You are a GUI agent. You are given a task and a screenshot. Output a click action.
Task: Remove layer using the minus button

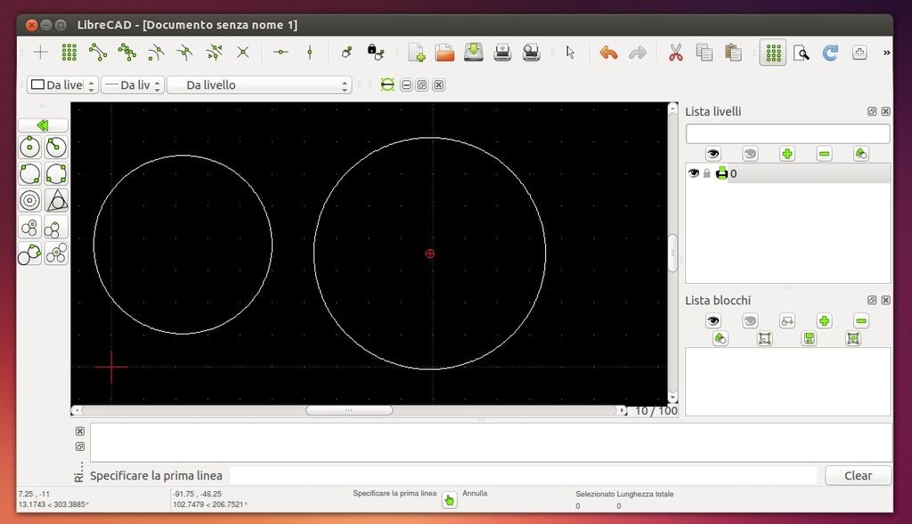tap(824, 154)
